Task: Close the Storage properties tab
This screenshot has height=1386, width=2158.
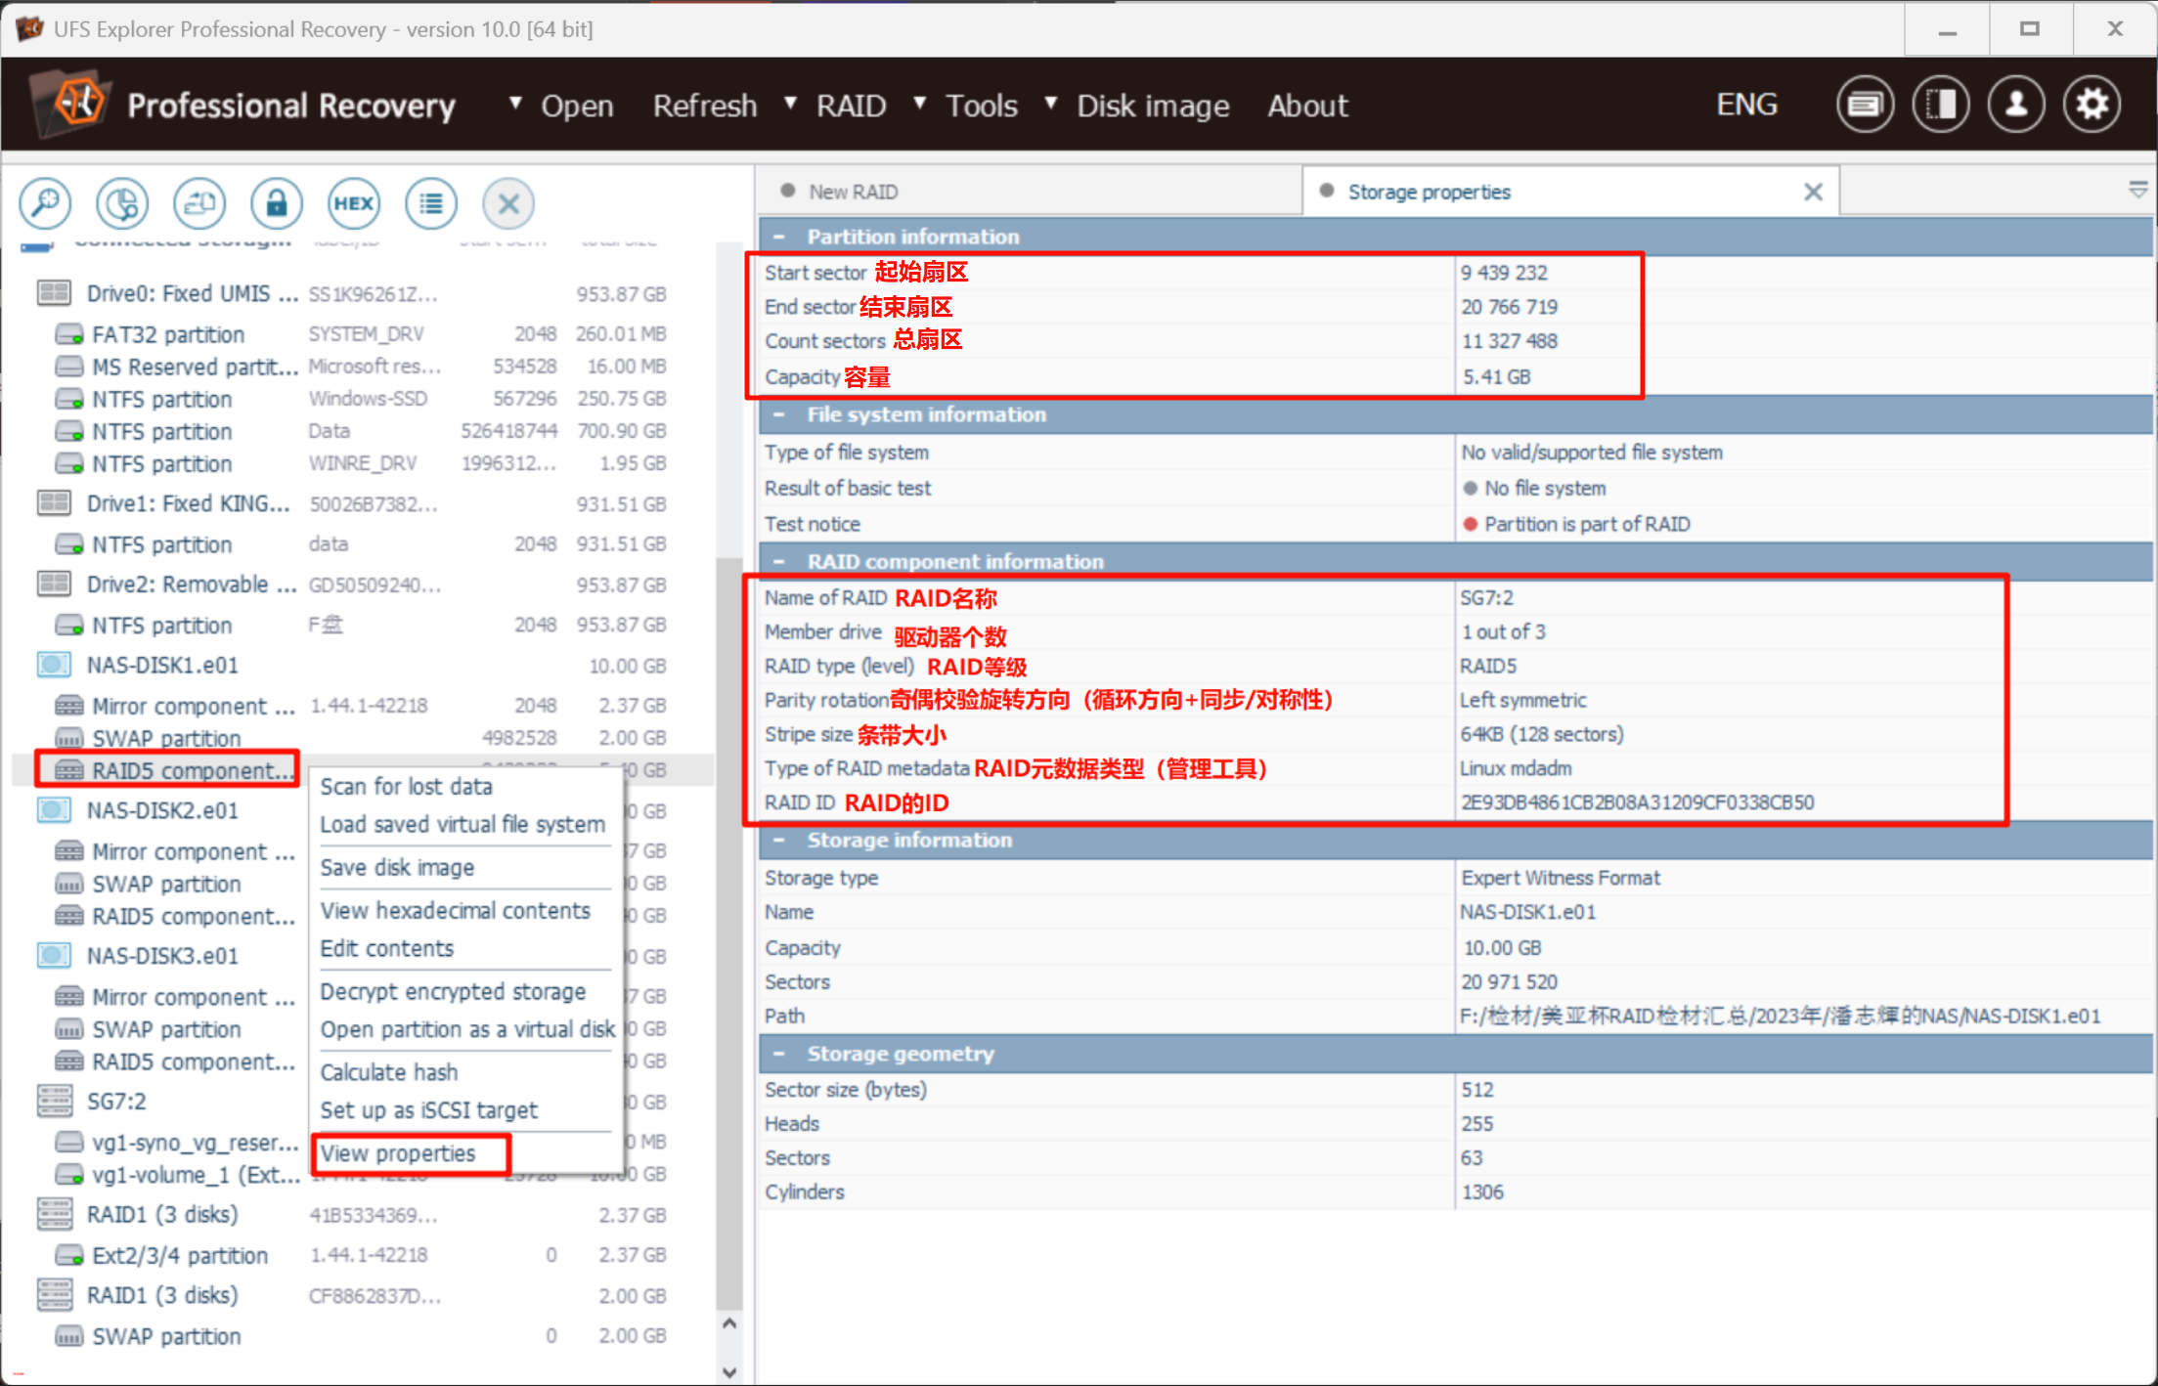Action: pyautogui.click(x=1812, y=192)
